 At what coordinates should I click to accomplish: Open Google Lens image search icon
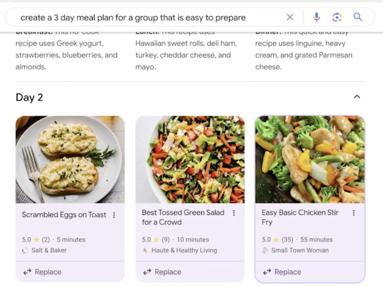point(337,17)
